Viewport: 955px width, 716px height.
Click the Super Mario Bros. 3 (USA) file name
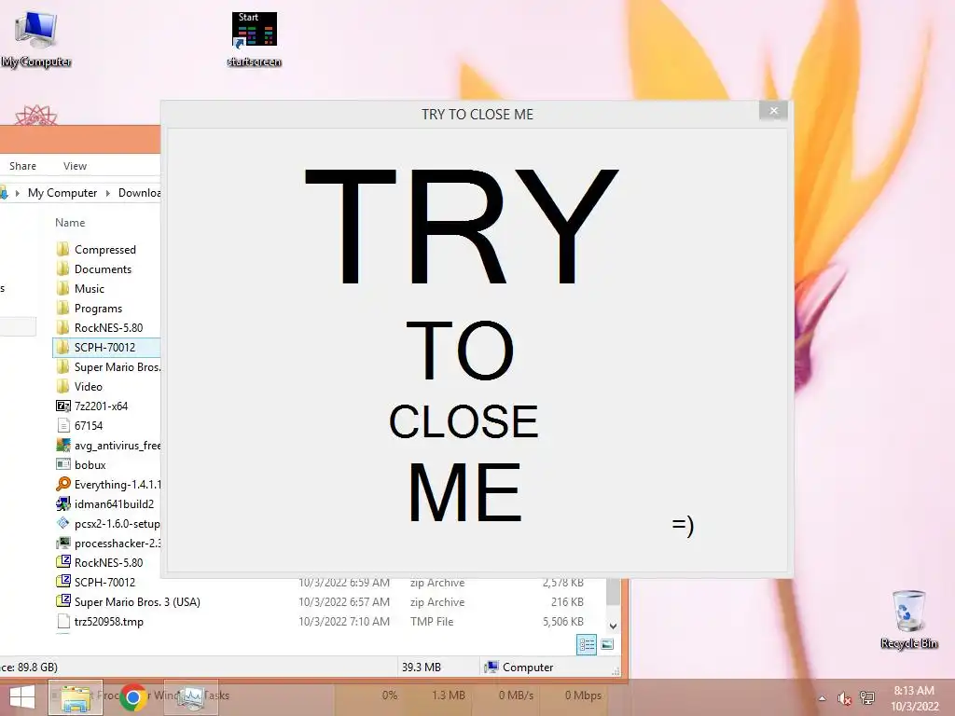pyautogui.click(x=137, y=602)
